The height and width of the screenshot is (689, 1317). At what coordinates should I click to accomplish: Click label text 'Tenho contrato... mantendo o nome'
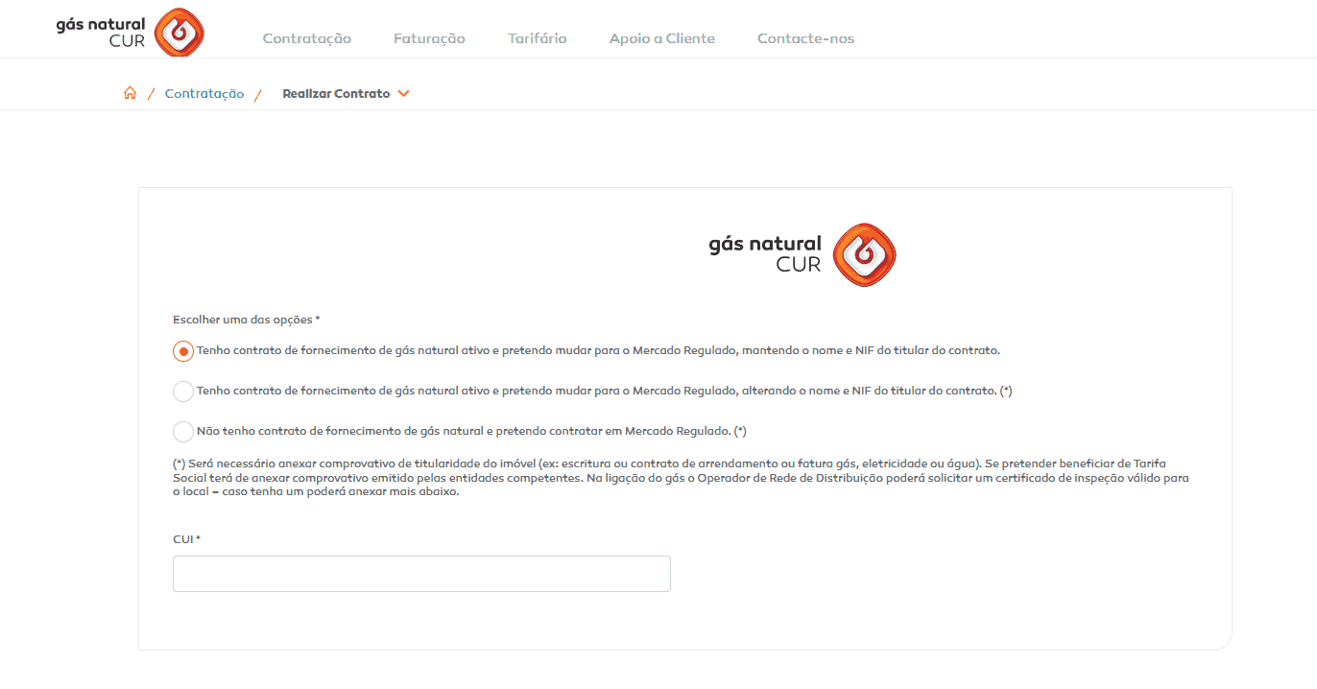pos(598,350)
